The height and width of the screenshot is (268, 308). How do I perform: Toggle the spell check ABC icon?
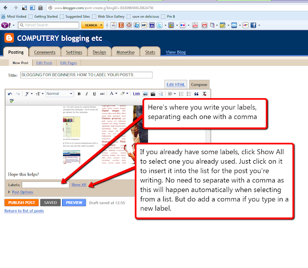(x=12, y=101)
